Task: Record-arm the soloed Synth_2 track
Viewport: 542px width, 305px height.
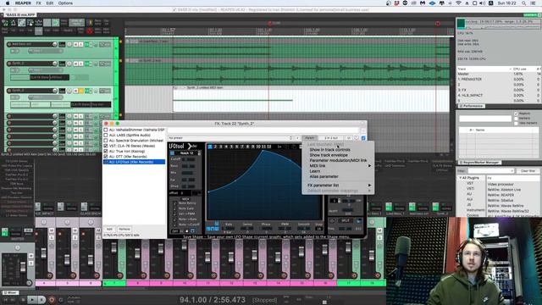Action: pyautogui.click(x=9, y=91)
